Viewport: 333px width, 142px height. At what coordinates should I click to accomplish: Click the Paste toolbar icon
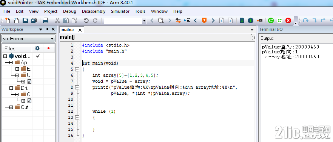click(x=74, y=21)
